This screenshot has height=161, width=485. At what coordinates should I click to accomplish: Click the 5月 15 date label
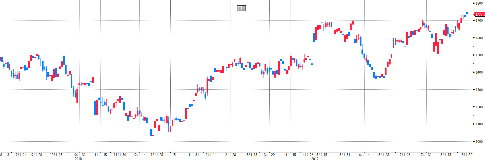[x=322, y=155]
